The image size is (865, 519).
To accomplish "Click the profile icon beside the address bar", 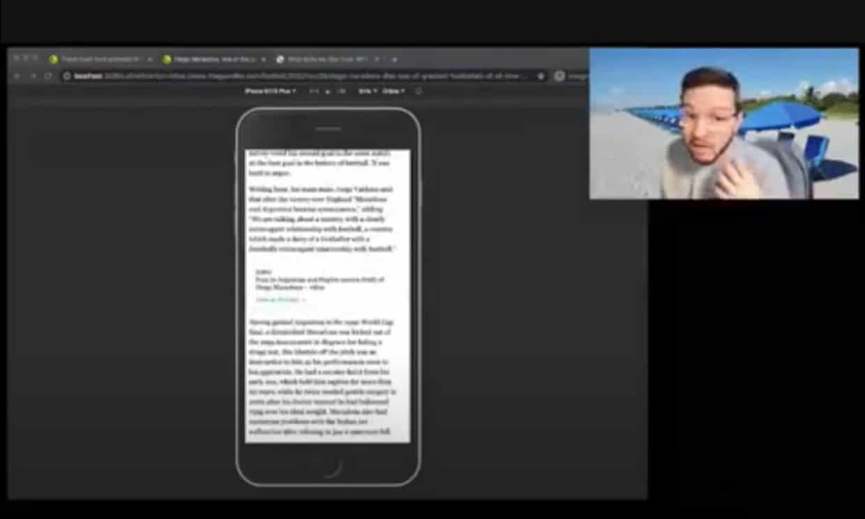I will tap(559, 76).
